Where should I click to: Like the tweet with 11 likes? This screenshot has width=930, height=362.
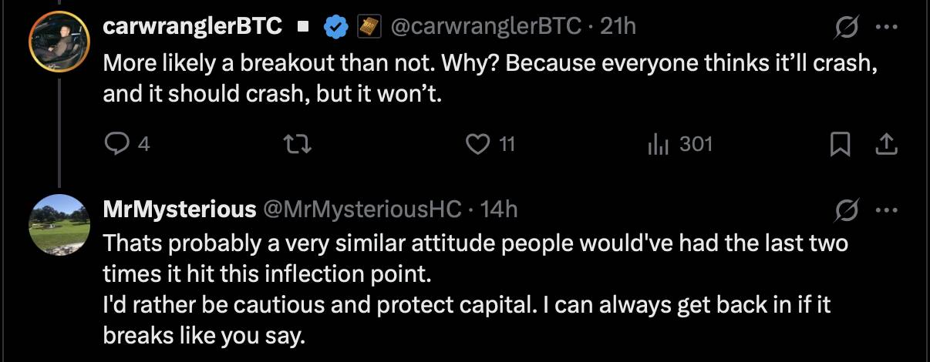(x=480, y=144)
